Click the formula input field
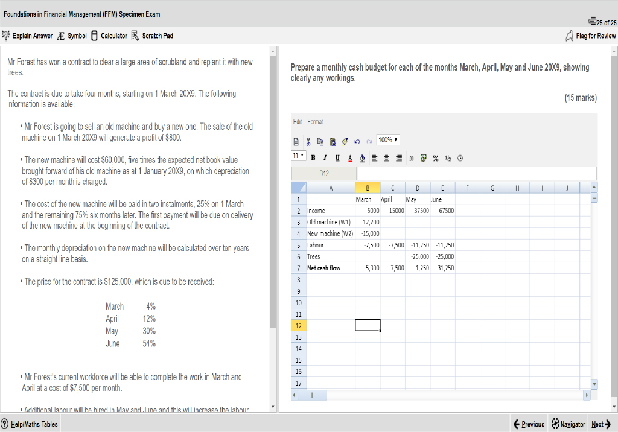This screenshot has width=618, height=432. [x=477, y=173]
